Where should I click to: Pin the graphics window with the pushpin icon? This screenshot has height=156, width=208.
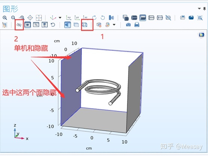(x=204, y=9)
